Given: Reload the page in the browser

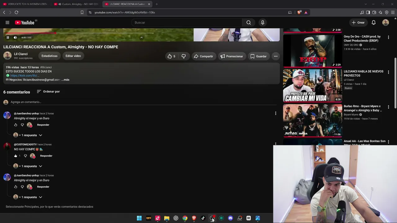Looking at the screenshot, I should click(x=16, y=12).
